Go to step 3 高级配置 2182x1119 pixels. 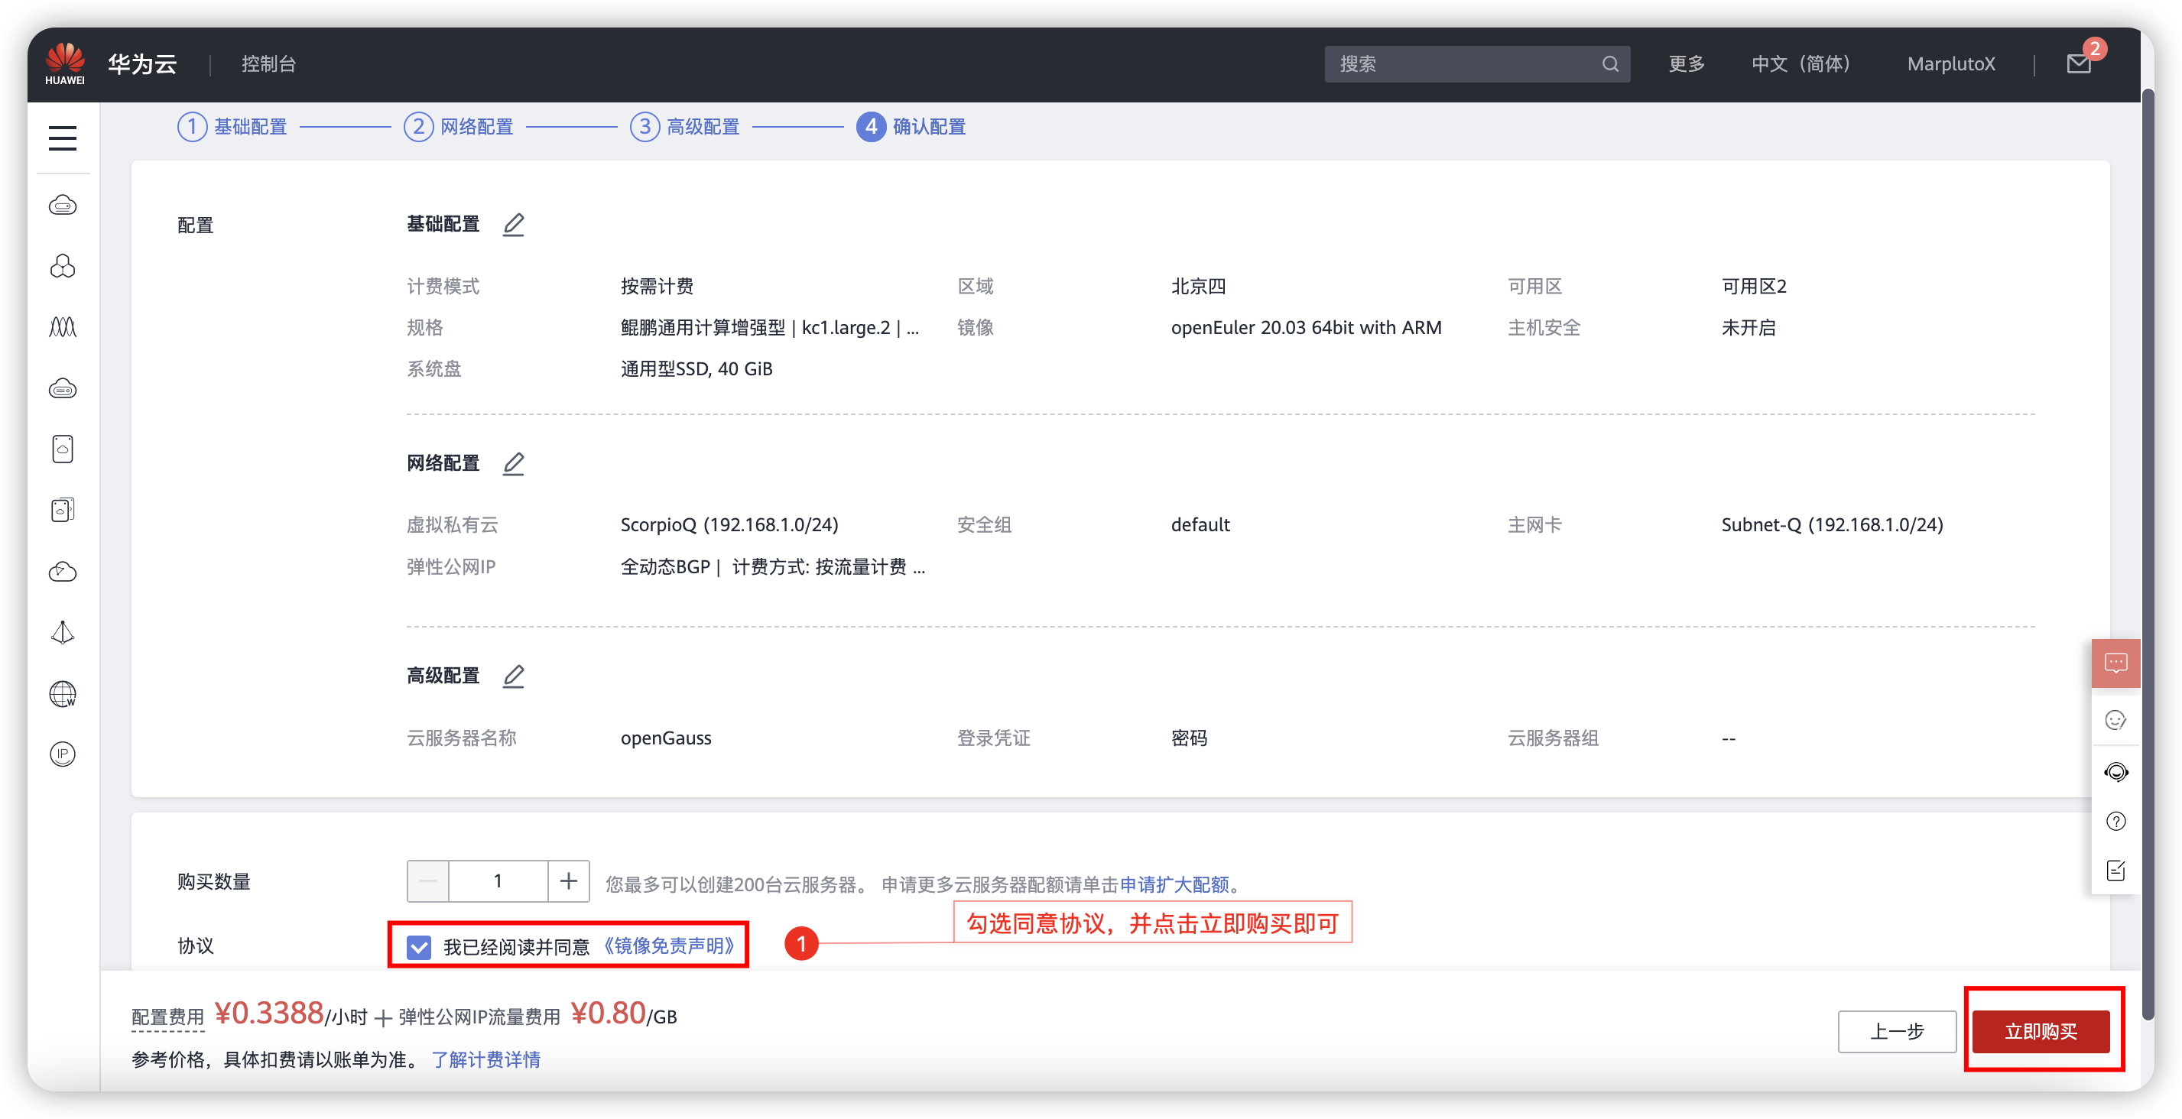[x=685, y=127]
